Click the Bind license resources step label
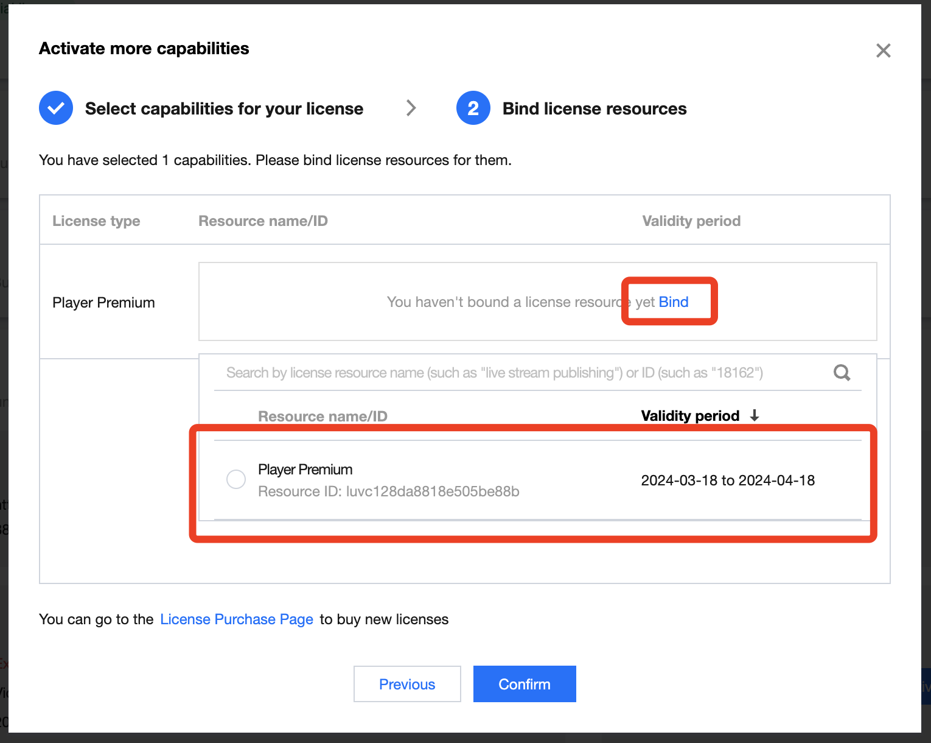The width and height of the screenshot is (931, 743). pyautogui.click(x=595, y=108)
